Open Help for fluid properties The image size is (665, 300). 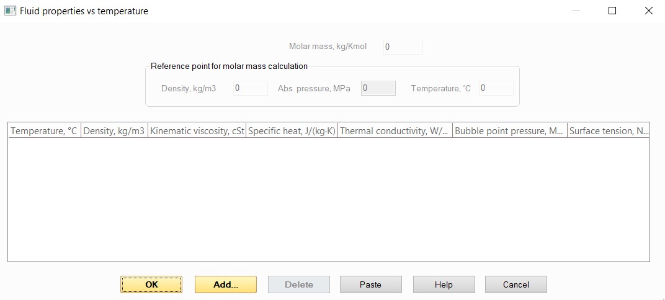pos(444,284)
